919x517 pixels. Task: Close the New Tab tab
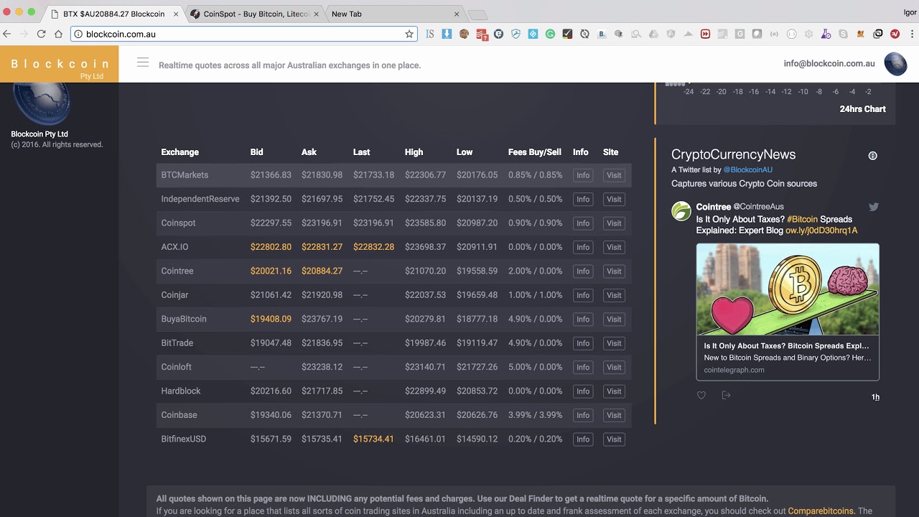click(457, 14)
